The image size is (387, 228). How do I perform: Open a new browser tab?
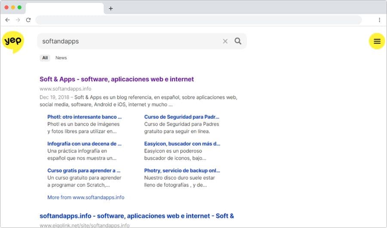[111, 9]
